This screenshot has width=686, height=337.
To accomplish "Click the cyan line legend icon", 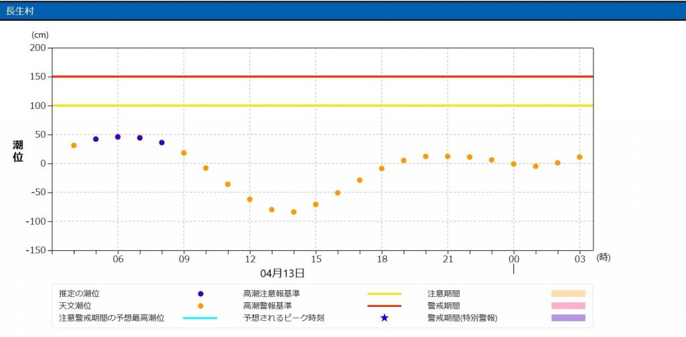I will click(x=200, y=318).
